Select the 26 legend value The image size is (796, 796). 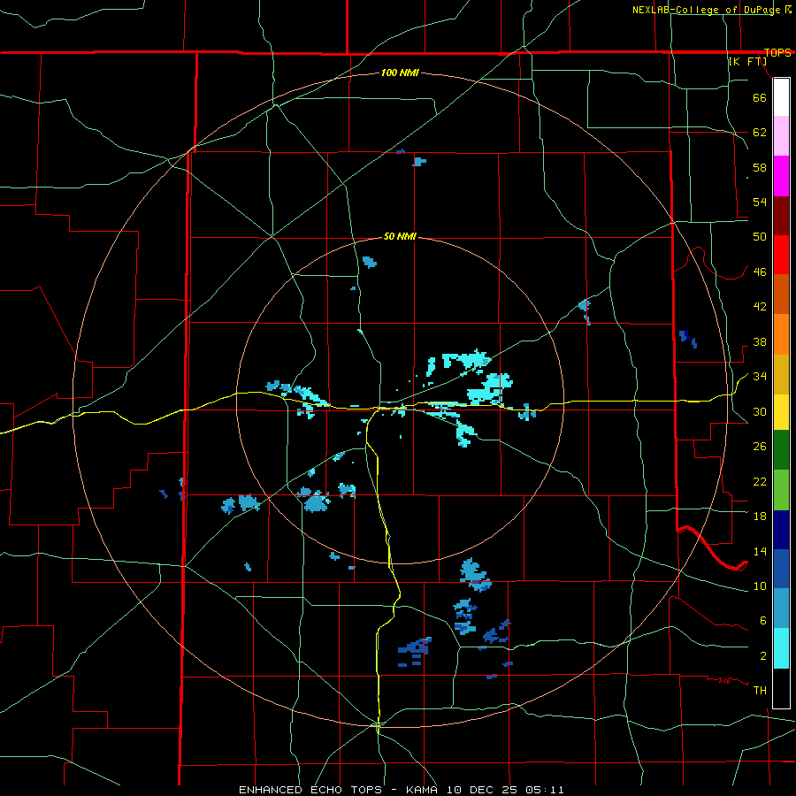tap(760, 447)
